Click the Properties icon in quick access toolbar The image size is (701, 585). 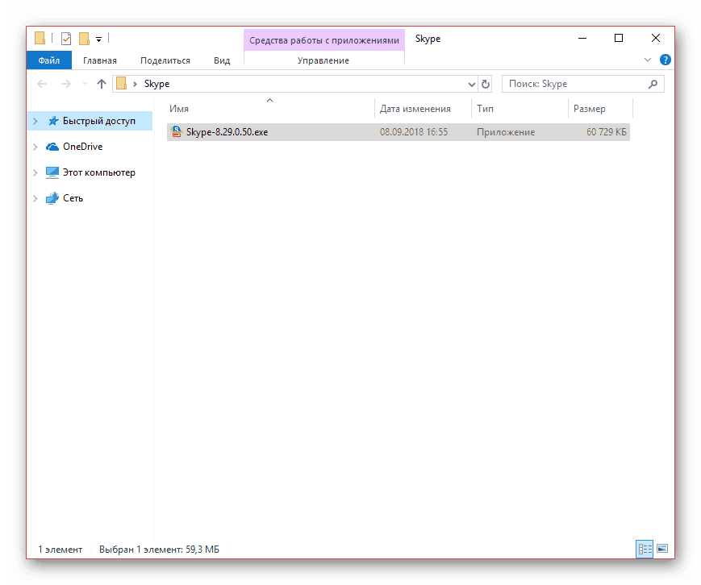[66, 39]
